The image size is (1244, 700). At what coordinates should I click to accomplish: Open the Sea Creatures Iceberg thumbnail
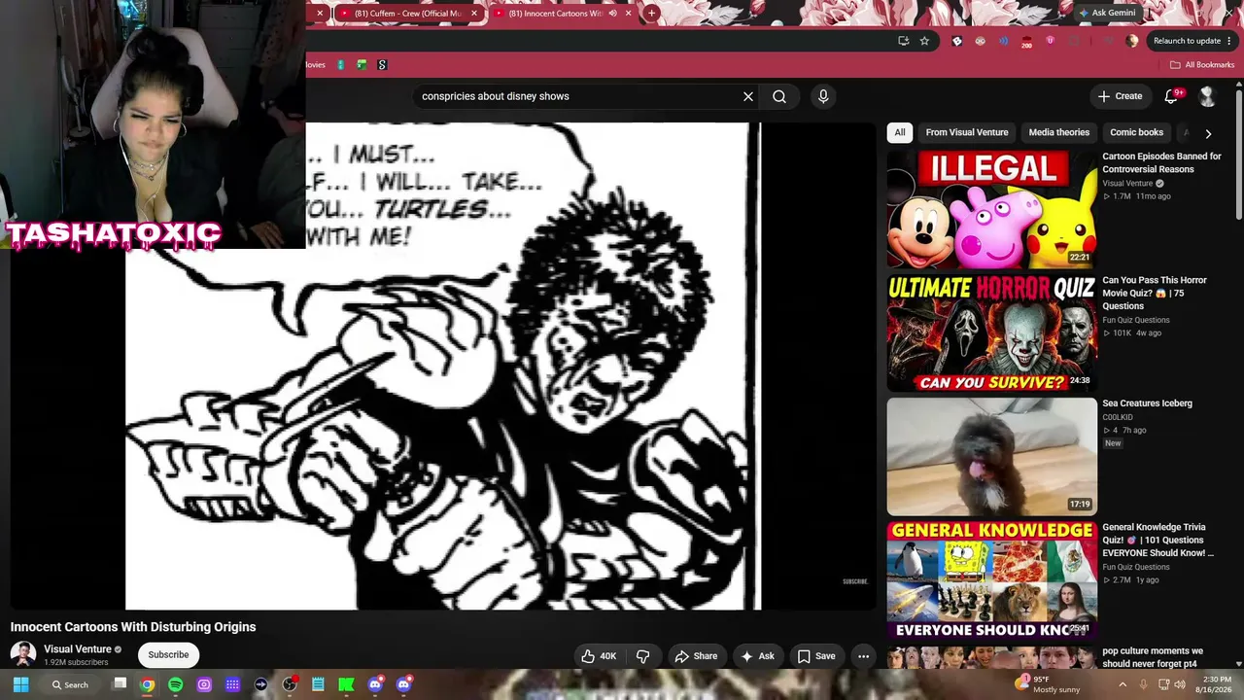(991, 456)
